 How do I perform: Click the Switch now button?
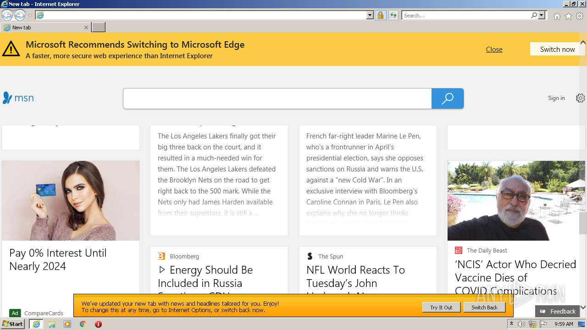[x=557, y=49]
